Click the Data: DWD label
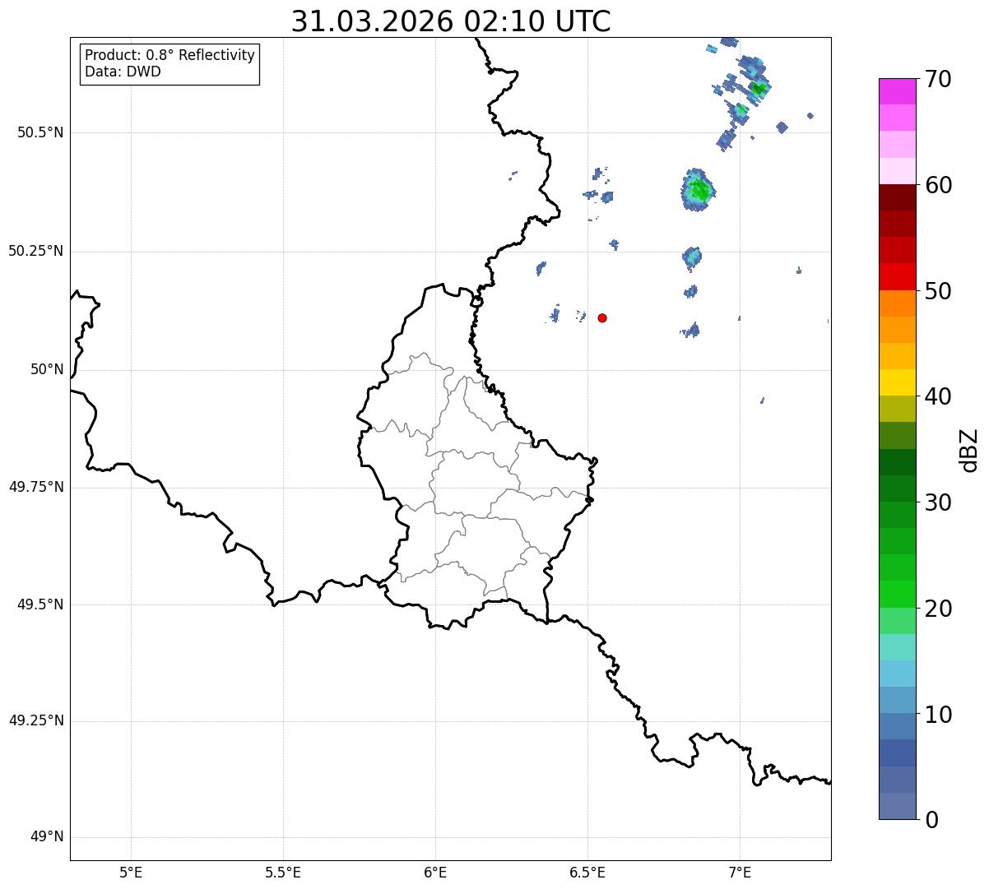The width and height of the screenshot is (989, 889). coord(123,72)
